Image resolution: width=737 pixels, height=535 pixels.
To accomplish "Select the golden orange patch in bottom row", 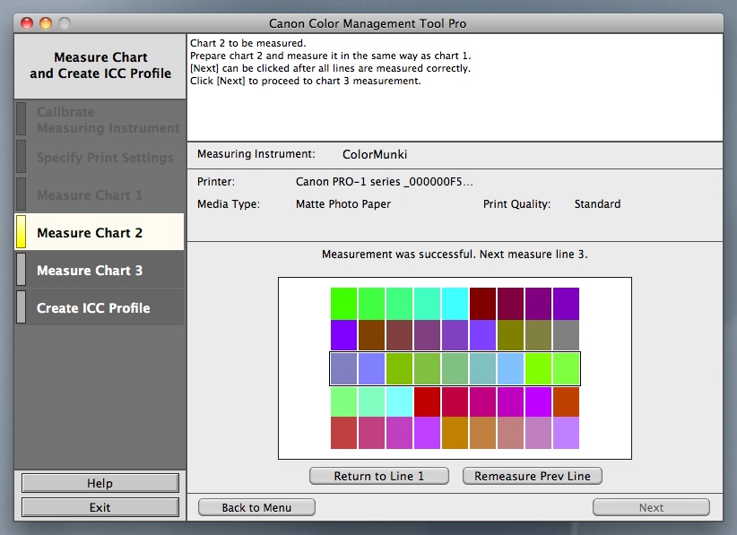I will [x=455, y=433].
